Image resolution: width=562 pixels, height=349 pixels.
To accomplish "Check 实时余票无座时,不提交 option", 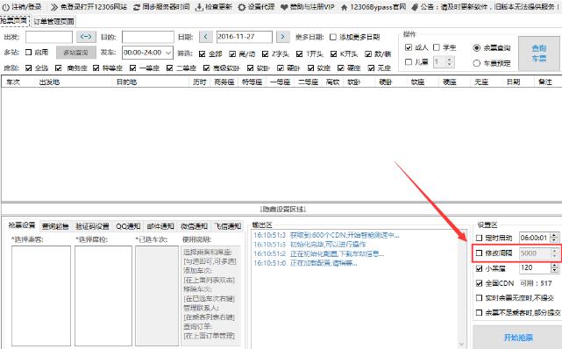I will [480, 298].
